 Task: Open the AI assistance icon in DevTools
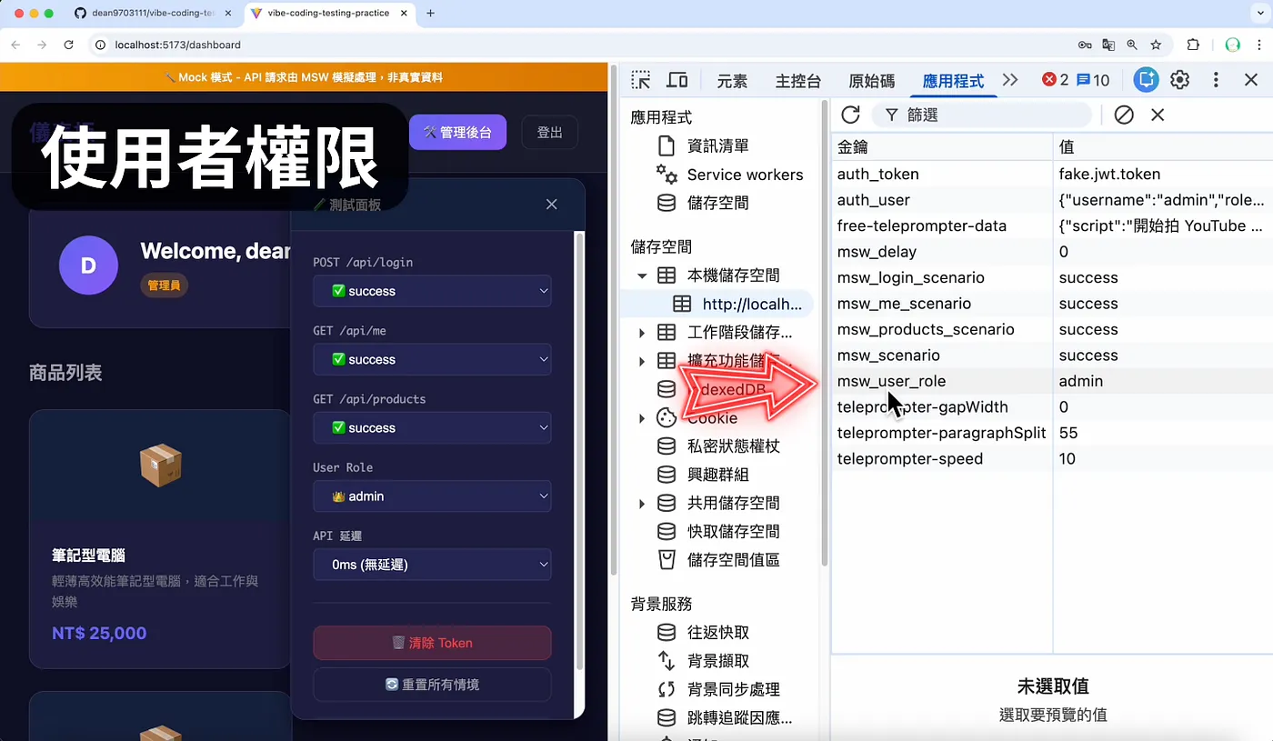[1147, 80]
